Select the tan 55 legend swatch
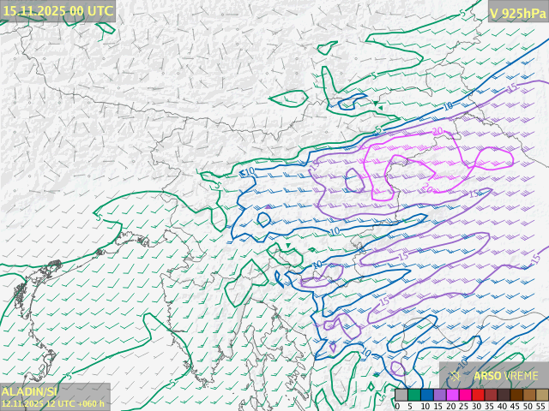The width and height of the screenshot is (549, 411). [541, 395]
